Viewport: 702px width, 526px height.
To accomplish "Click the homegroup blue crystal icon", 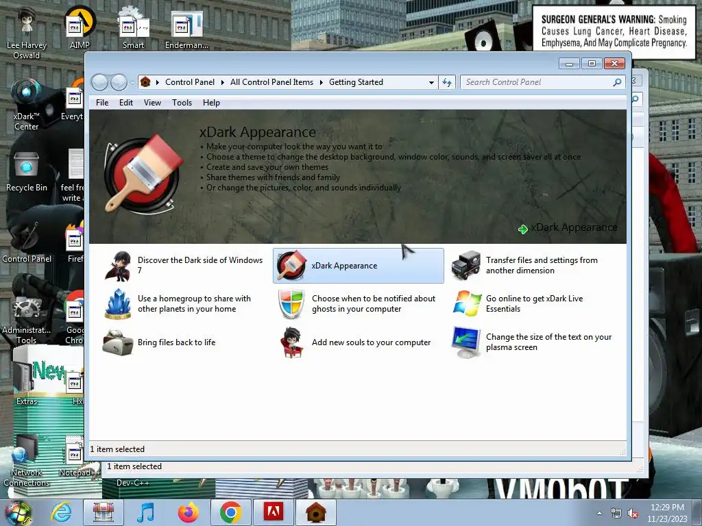I will coord(118,303).
